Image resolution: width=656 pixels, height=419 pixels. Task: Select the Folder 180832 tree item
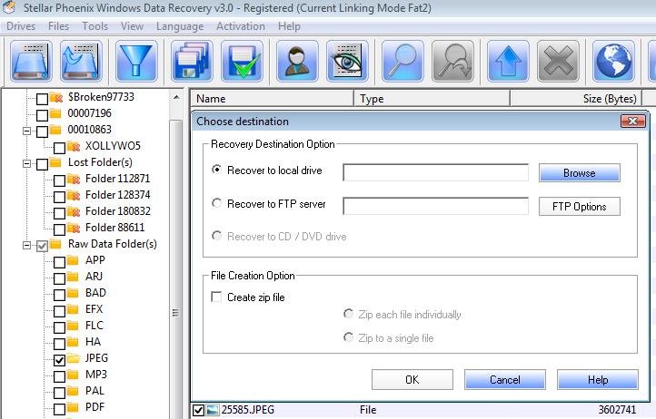coord(117,211)
